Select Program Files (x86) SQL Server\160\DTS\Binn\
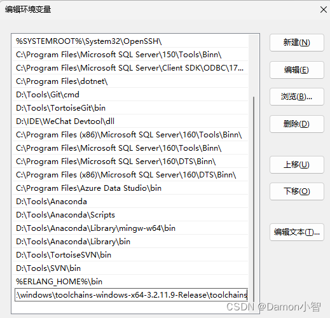This screenshot has width=330, height=318. click(130, 175)
